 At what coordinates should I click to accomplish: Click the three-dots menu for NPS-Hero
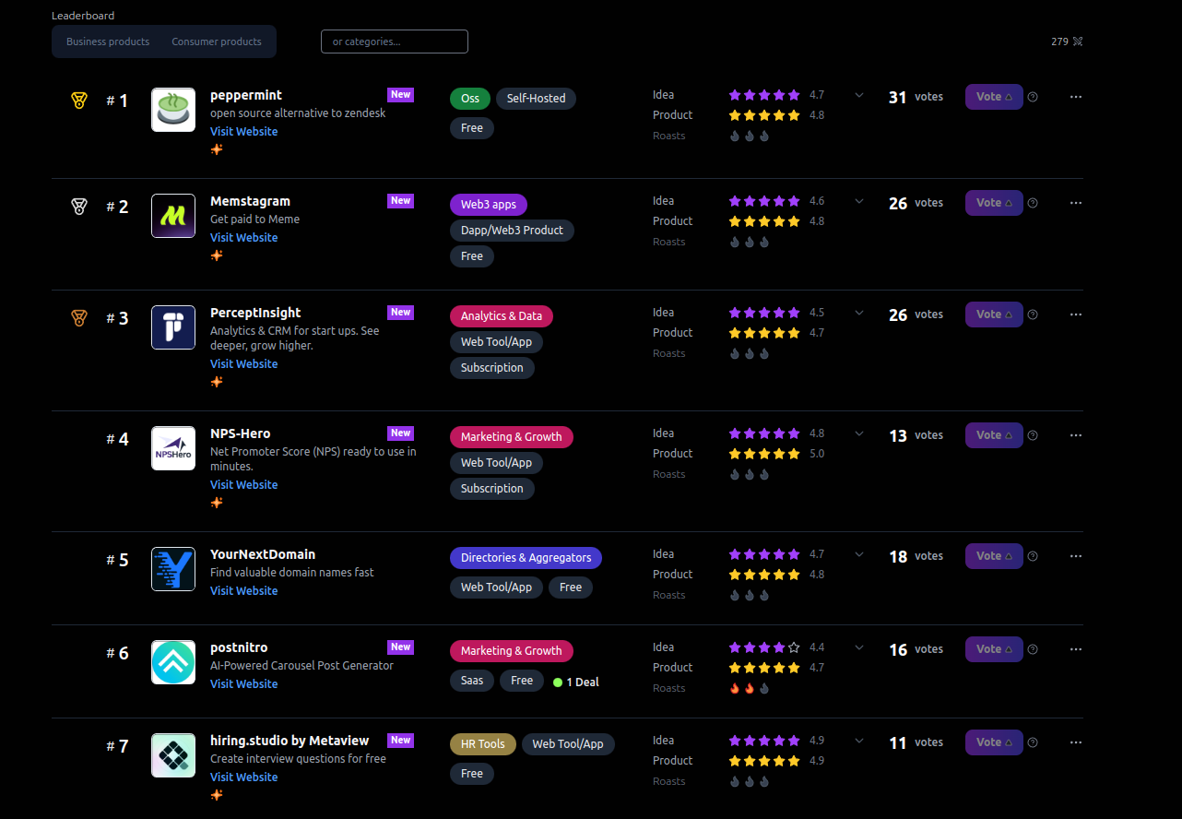pos(1076,435)
